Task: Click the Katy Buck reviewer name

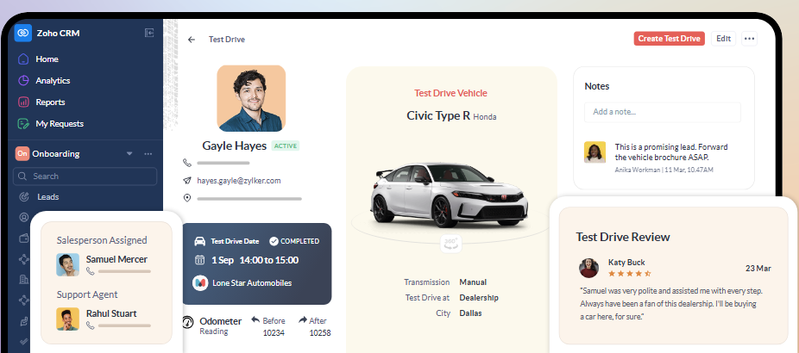Action: (626, 263)
